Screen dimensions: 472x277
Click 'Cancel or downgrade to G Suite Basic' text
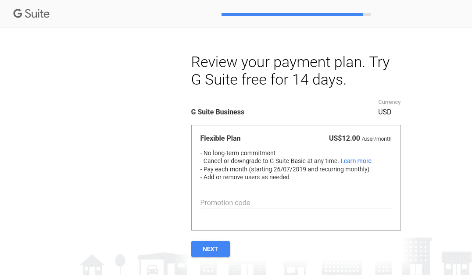[x=269, y=161]
